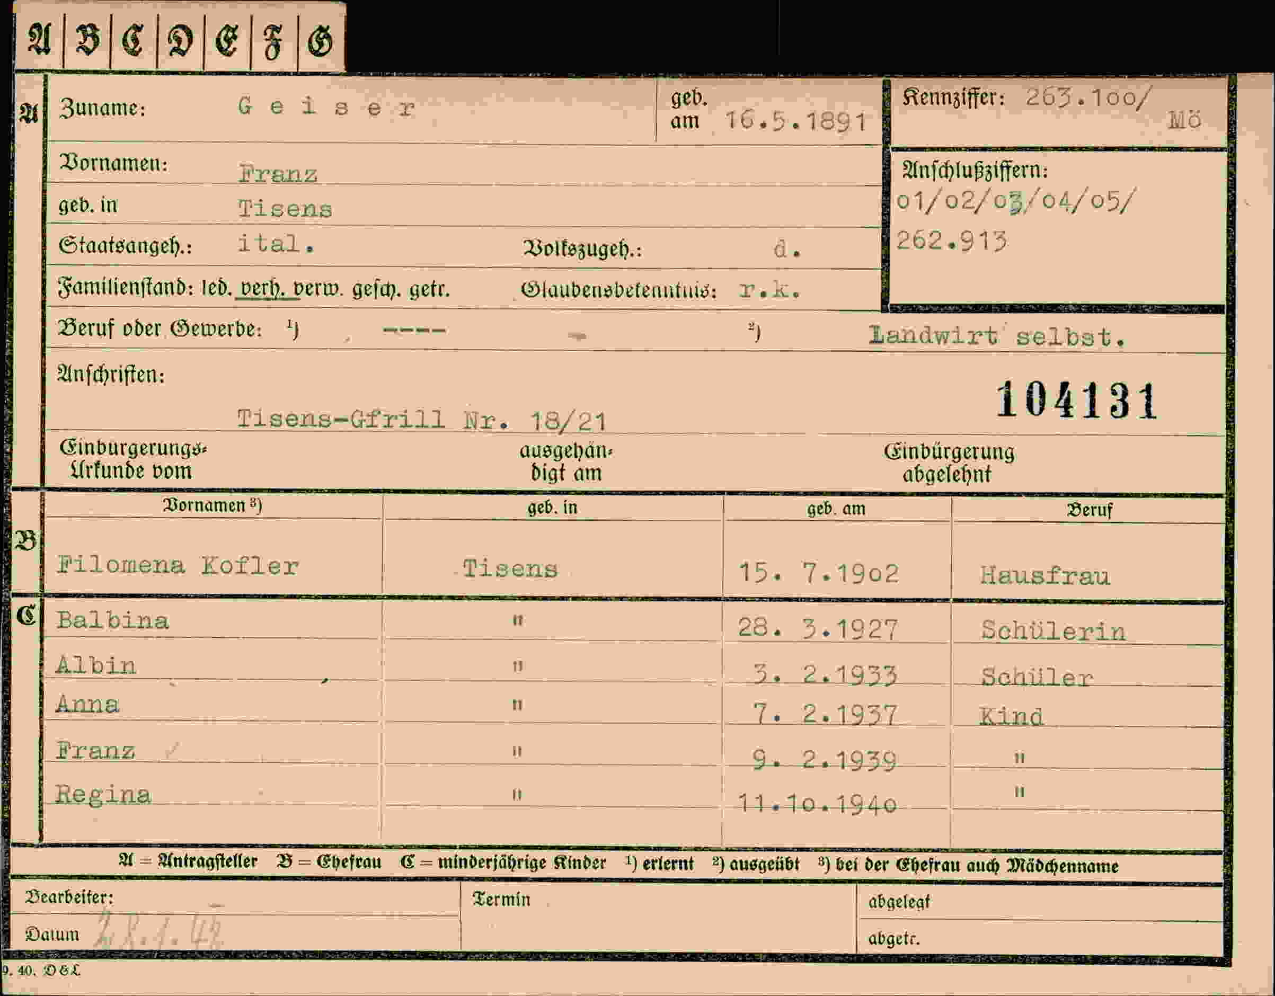
Task: Click the Volkszugeh. value 'd.'
Action: pos(787,249)
